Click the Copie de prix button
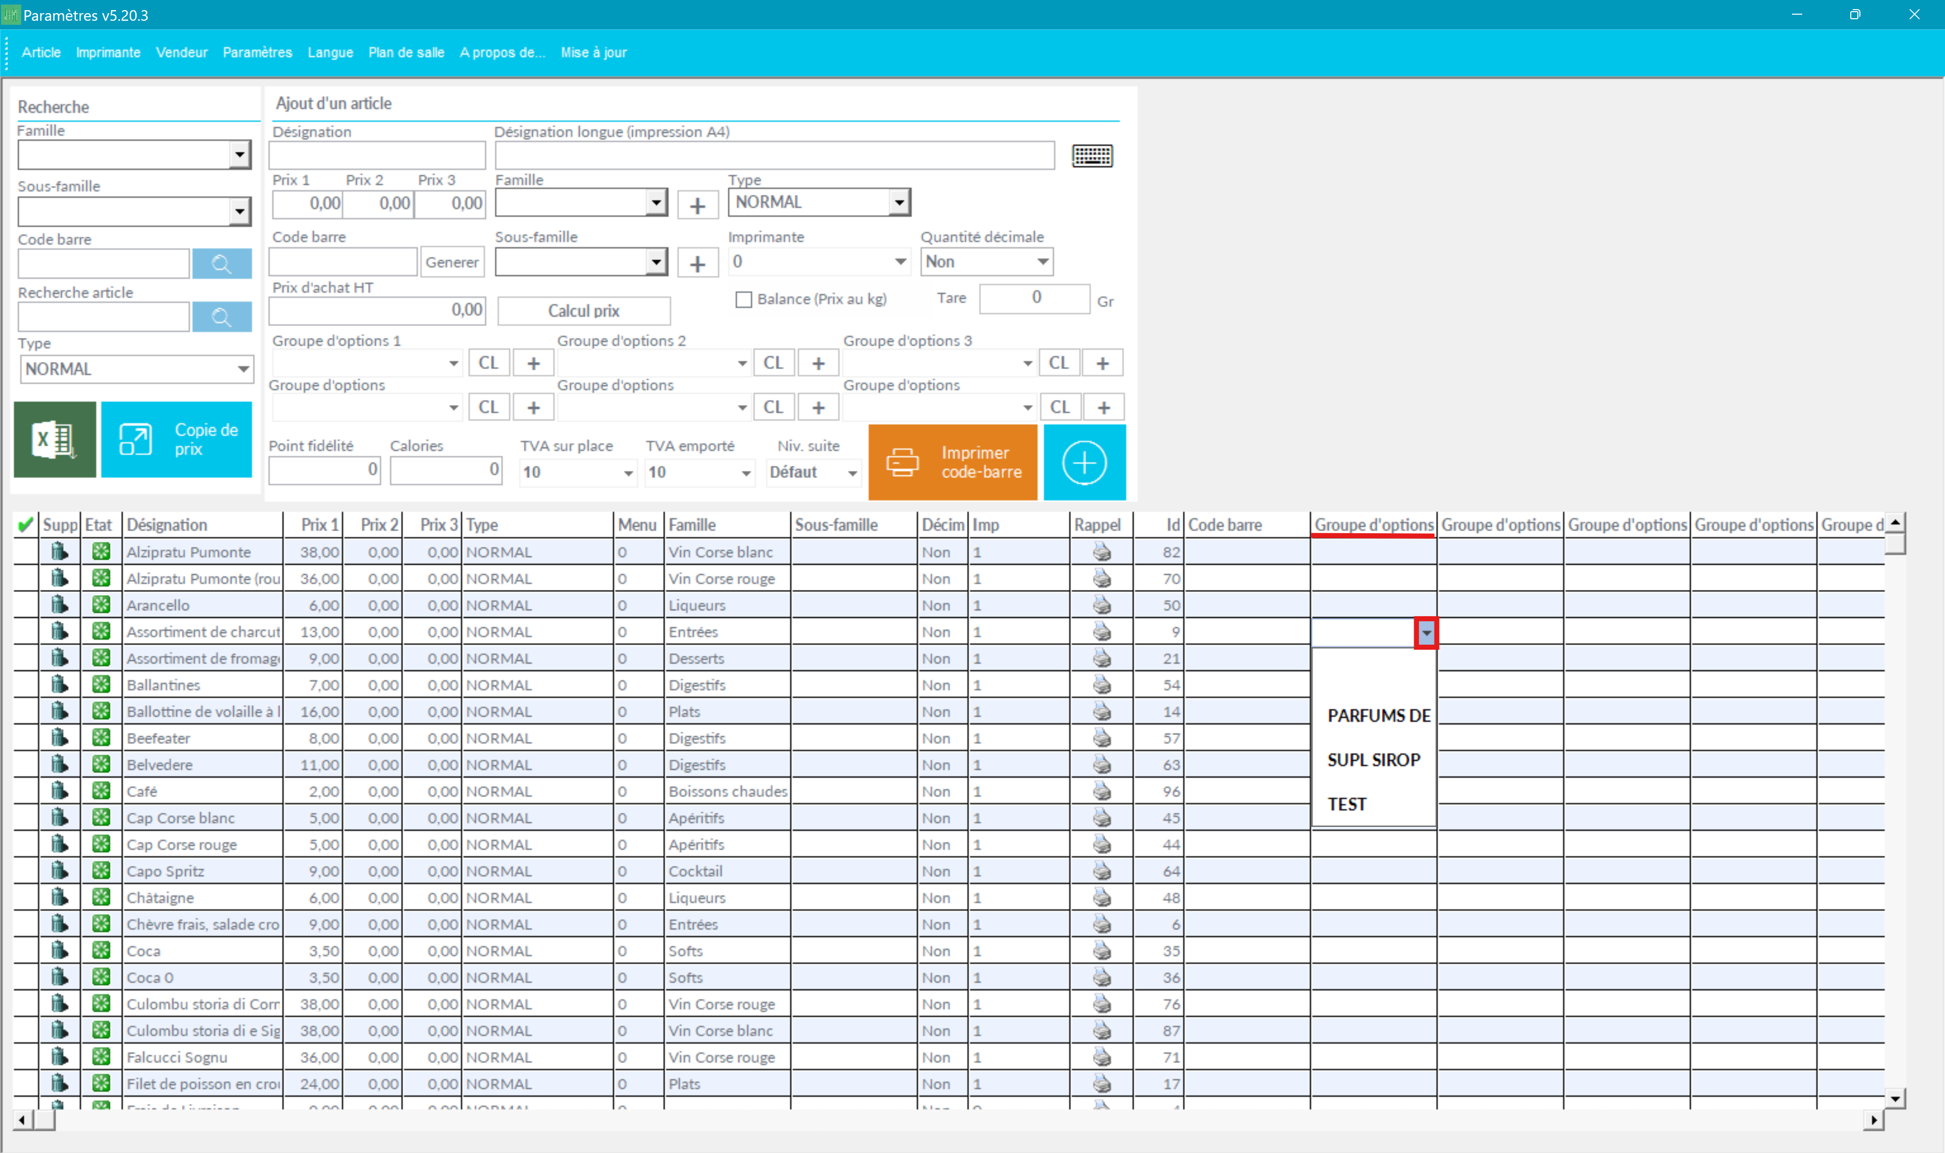Screen dimensions: 1945x1153 pyautogui.click(x=176, y=439)
